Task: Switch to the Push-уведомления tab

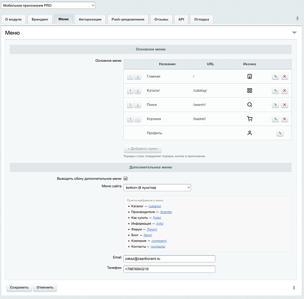Action: tap(128, 19)
